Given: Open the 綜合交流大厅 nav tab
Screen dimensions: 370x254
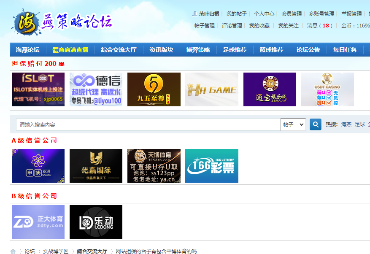Looking at the screenshot, I should [119, 50].
